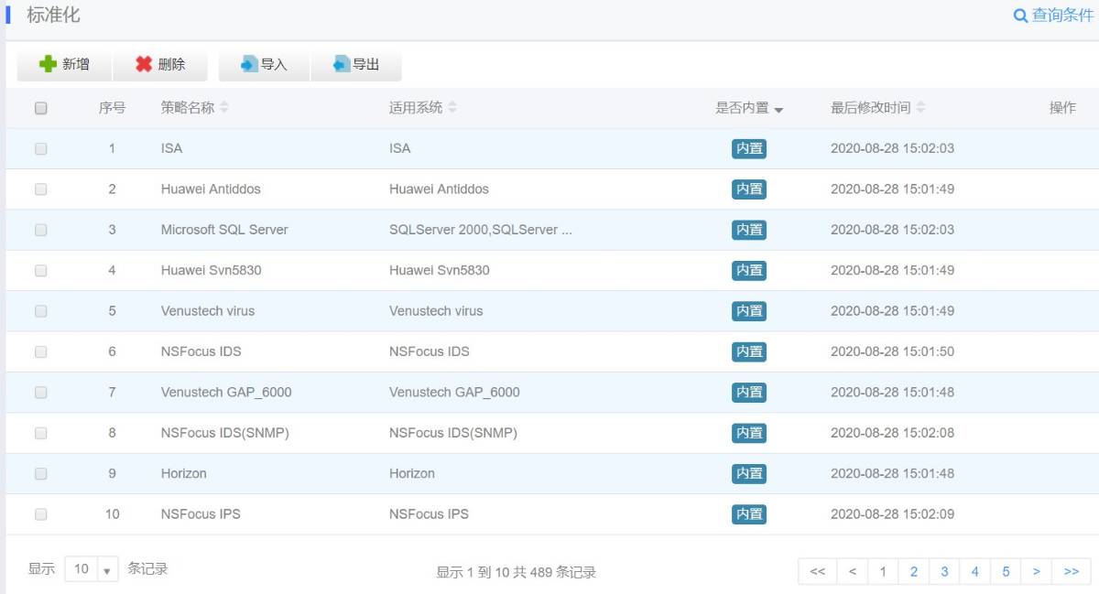
Task: Check the box for Microsoft SQL Server row
Action: tap(40, 230)
